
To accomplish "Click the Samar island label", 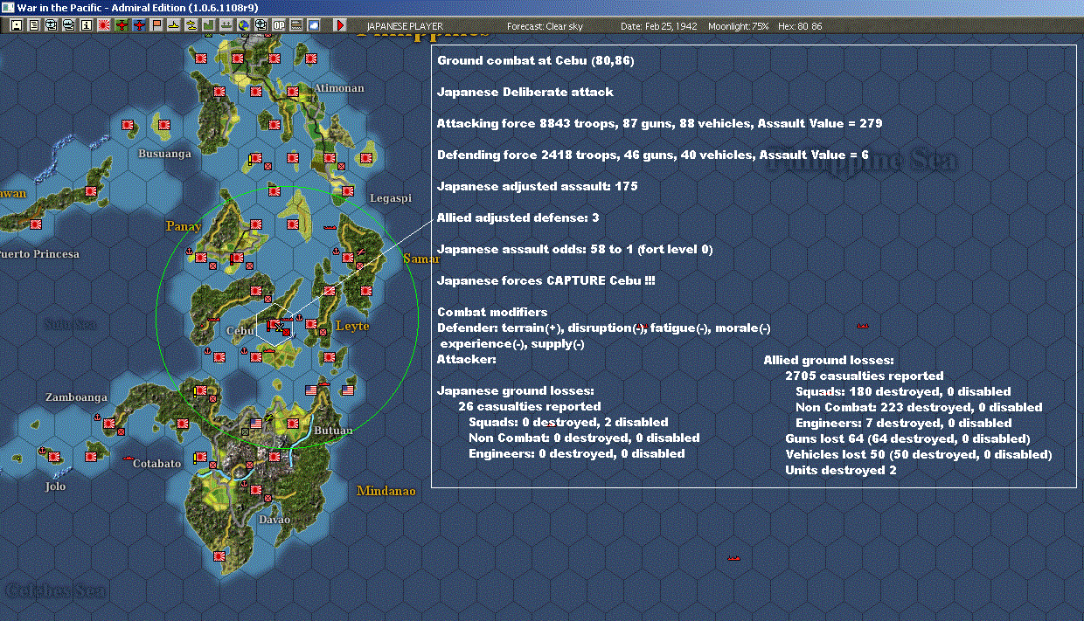I will (421, 259).
